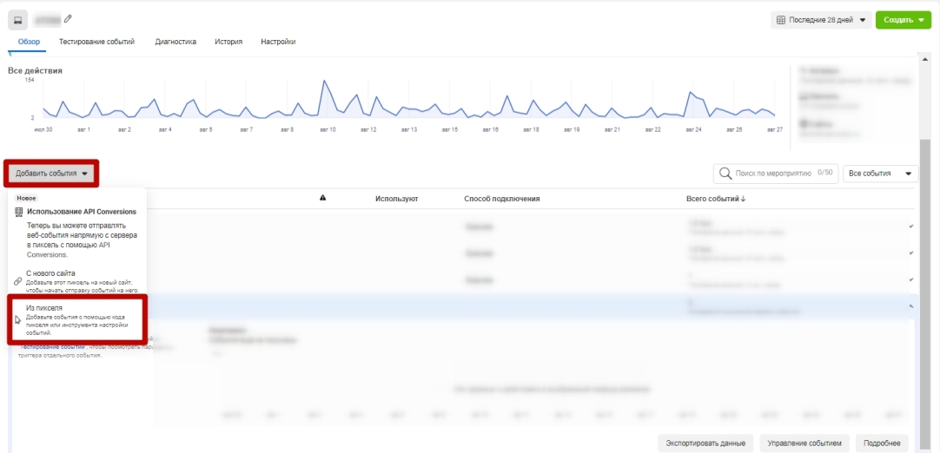The height and width of the screenshot is (453, 940).
Task: Click Экспортировать данные button
Action: (705, 443)
